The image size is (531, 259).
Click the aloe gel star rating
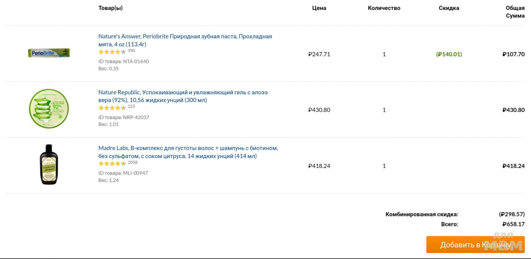pos(112,108)
